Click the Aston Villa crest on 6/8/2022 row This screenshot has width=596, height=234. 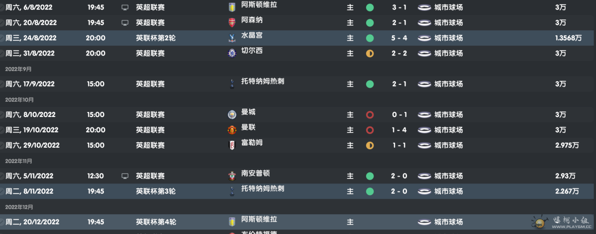tap(231, 7)
